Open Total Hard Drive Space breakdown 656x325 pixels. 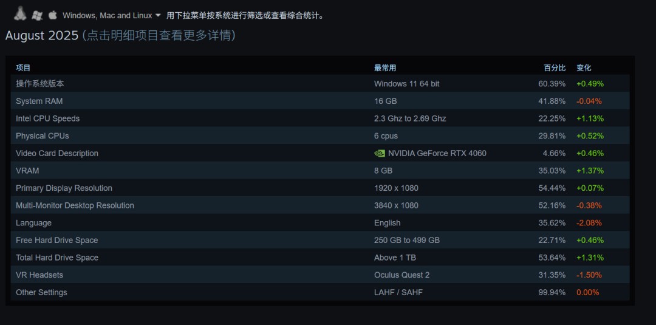pos(57,258)
